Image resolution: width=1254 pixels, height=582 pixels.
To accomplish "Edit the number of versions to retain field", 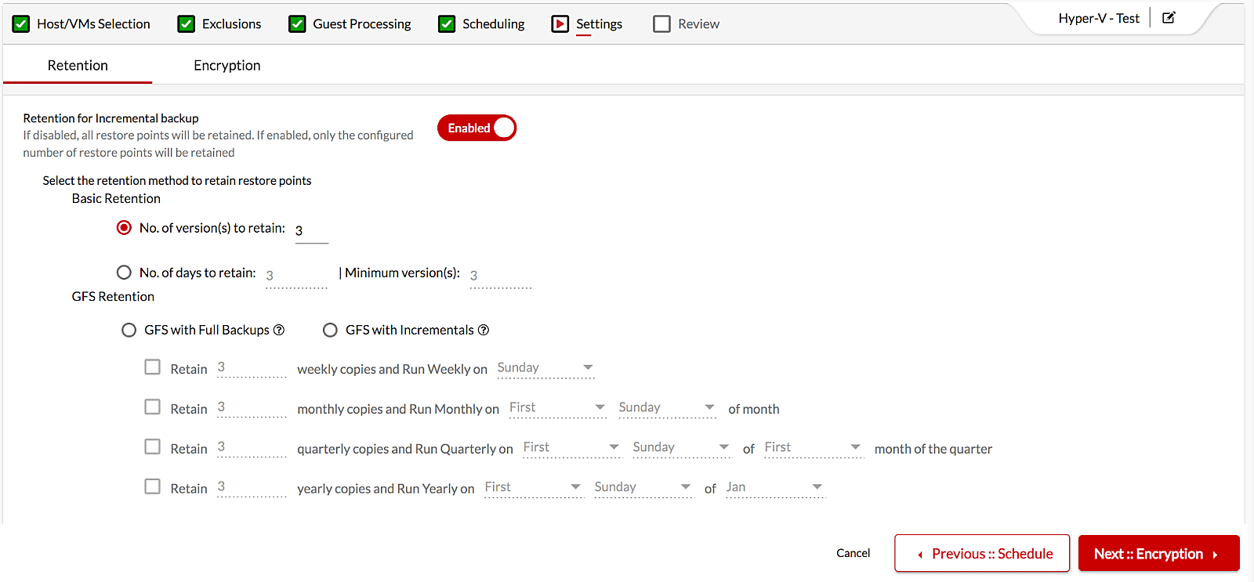I will click(312, 231).
